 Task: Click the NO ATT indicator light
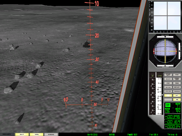168,79
